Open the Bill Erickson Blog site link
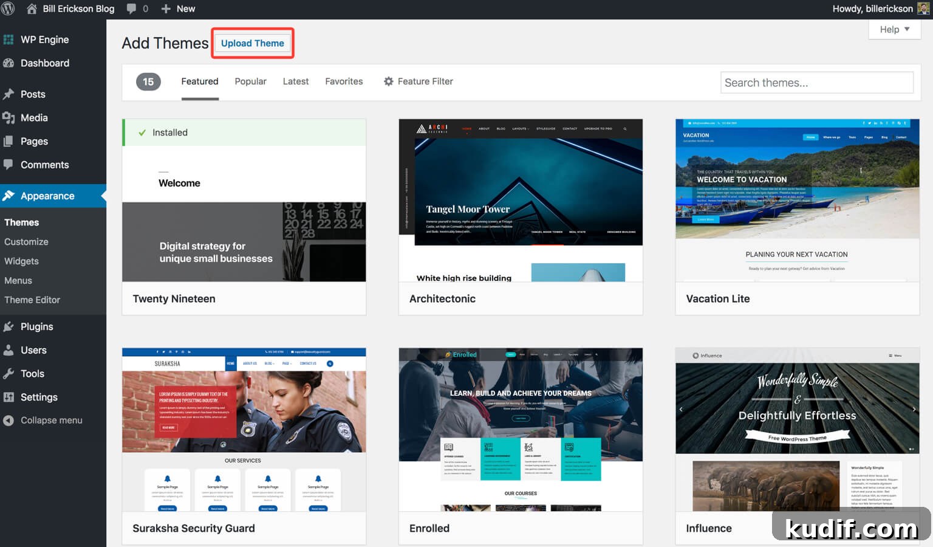Image resolution: width=933 pixels, height=547 pixels. coord(78,9)
